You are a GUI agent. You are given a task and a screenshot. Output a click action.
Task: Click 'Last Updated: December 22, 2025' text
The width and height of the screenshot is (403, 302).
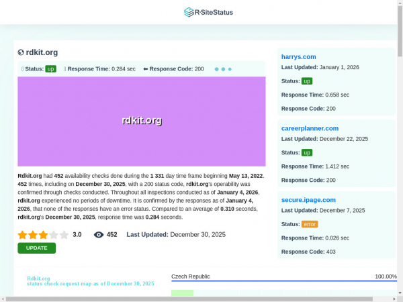click(x=324, y=139)
